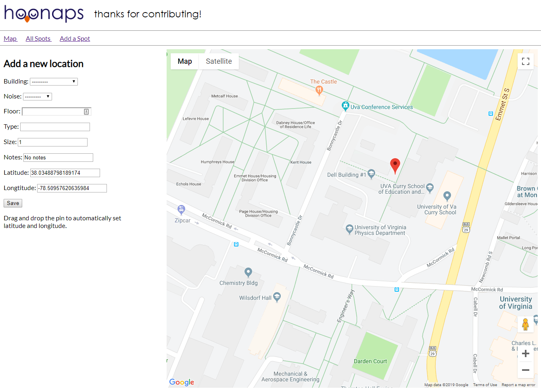The width and height of the screenshot is (541, 391).
Task: Zoom in the map
Action: coord(526,354)
